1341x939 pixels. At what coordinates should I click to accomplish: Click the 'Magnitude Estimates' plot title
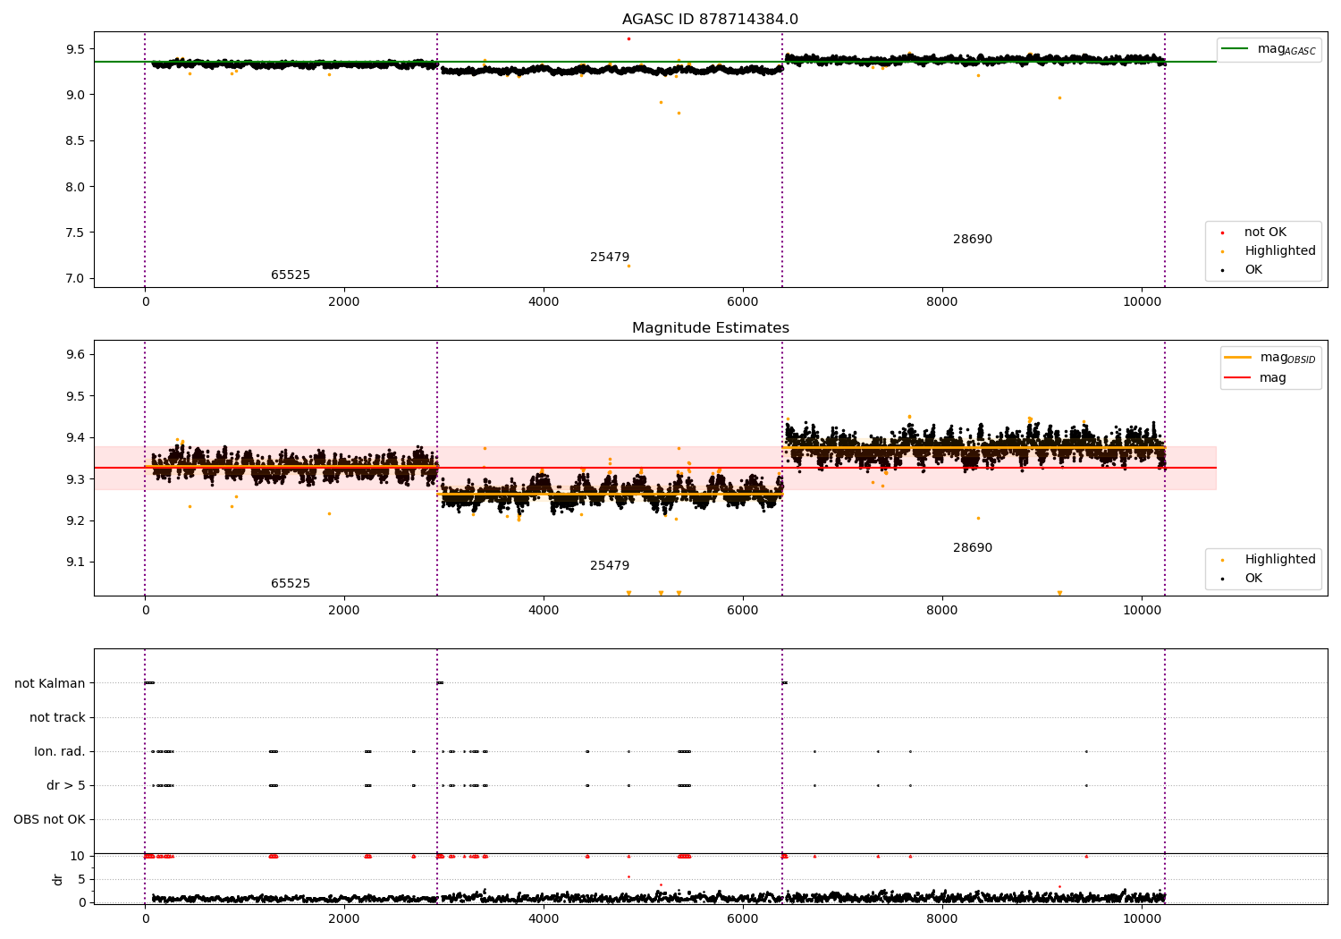[x=710, y=328]
